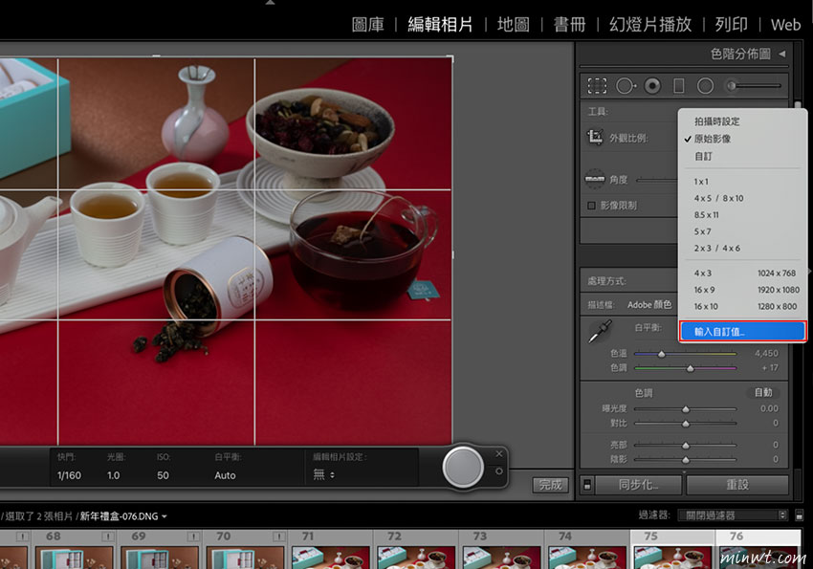The height and width of the screenshot is (569, 813).
Task: Select the 4x3 1024x768 aspect ratio
Action: [x=742, y=274]
